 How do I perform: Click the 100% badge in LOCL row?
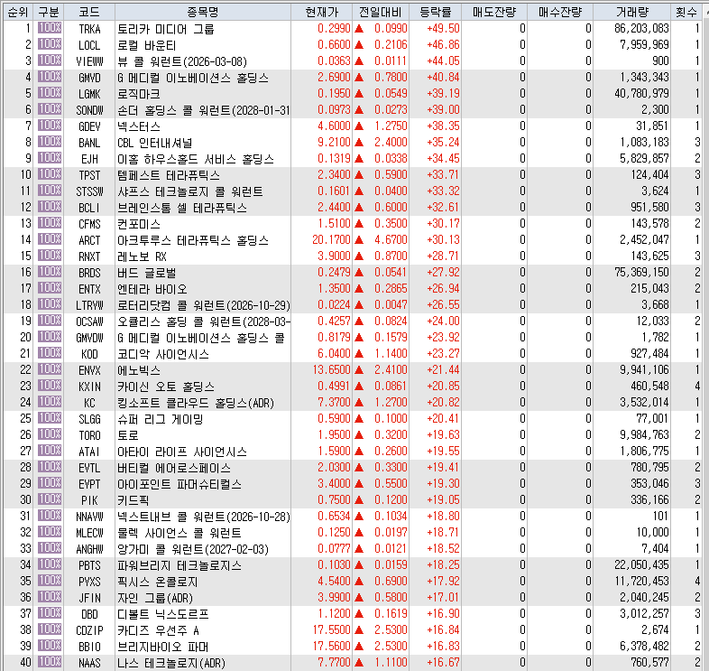pos(50,44)
